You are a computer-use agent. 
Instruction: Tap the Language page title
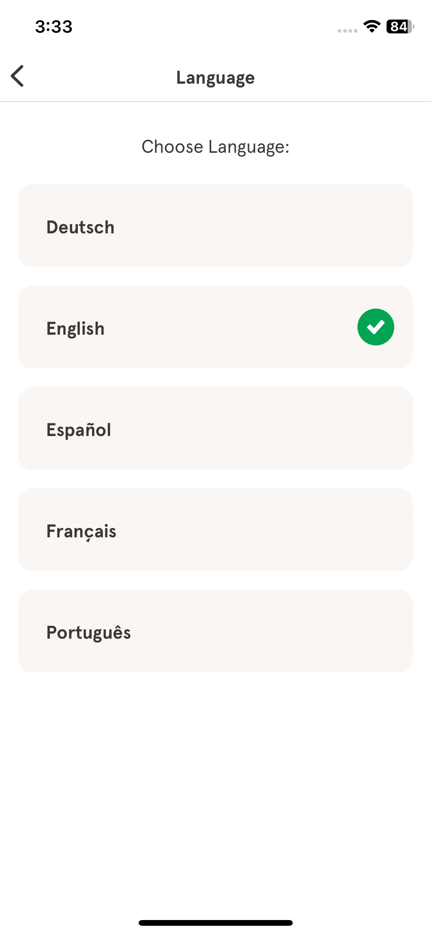click(x=215, y=78)
